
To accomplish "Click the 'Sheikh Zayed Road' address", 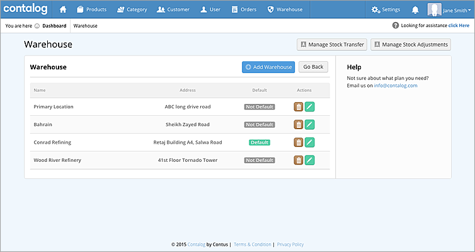I will pyautogui.click(x=188, y=125).
